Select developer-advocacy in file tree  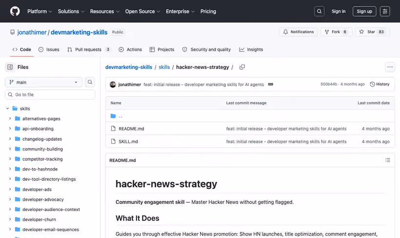click(x=43, y=199)
